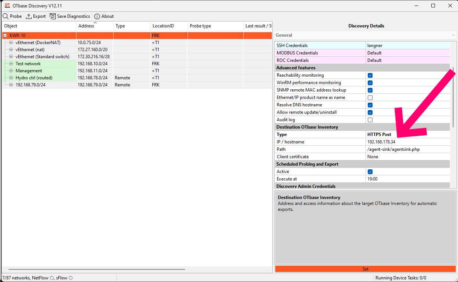The height and width of the screenshot is (282, 458).
Task: Click the HTTPS Post type value
Action: tap(379, 135)
